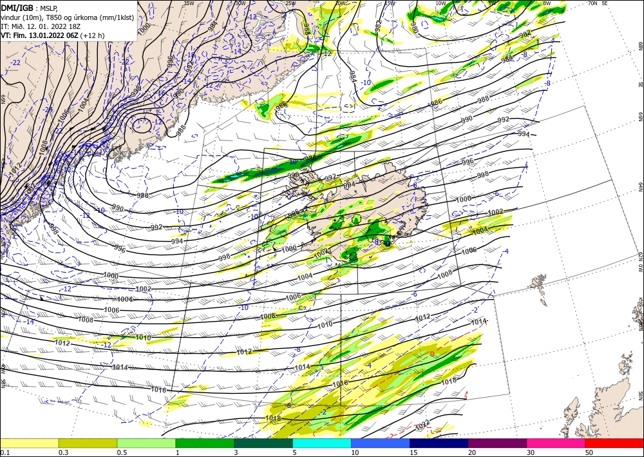This screenshot has width=644, height=457.
Task: Pick the cyan 5 mm legend swatch
Action: pos(322,443)
